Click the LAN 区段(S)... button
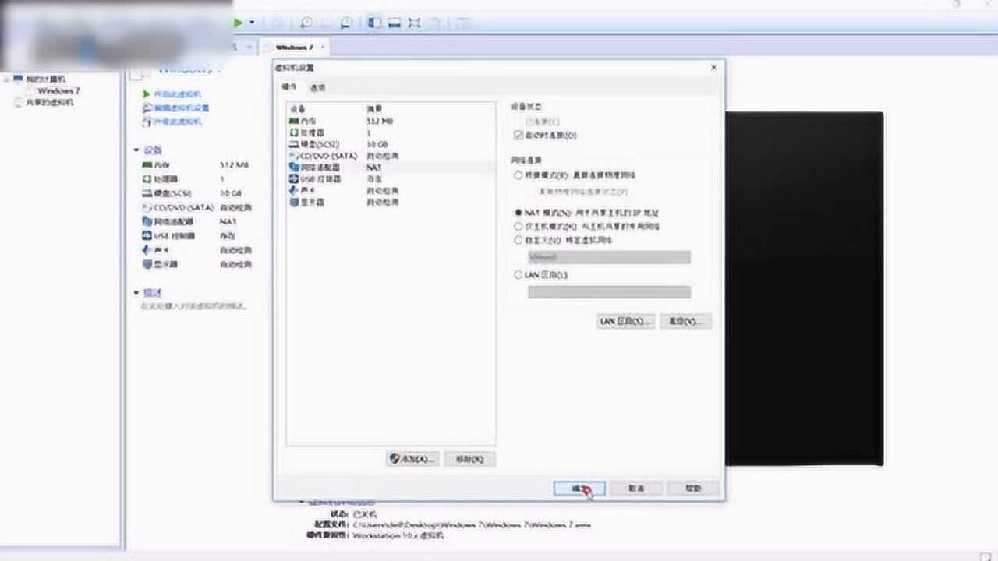 [625, 321]
